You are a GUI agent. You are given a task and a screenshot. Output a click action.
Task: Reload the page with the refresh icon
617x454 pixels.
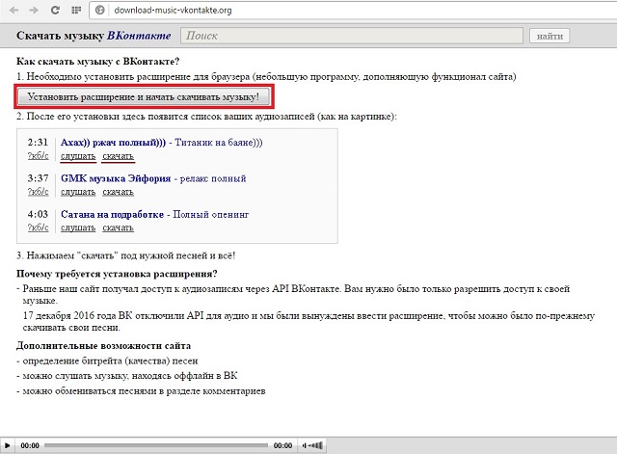pyautogui.click(x=55, y=10)
